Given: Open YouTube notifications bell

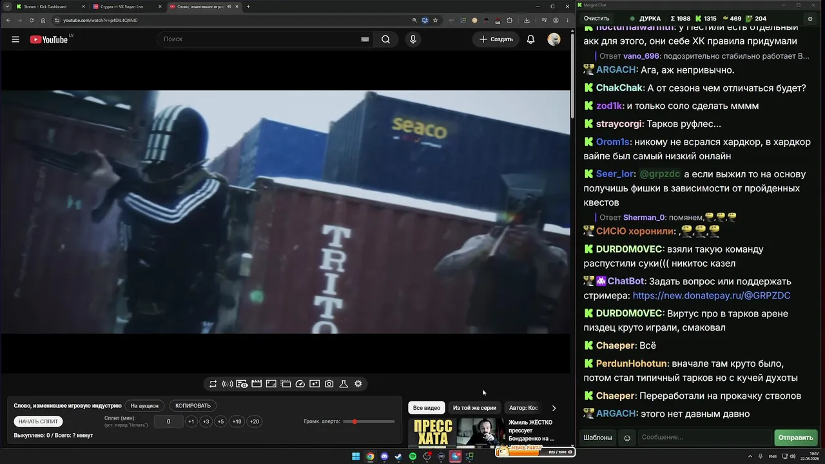Looking at the screenshot, I should pos(530,39).
